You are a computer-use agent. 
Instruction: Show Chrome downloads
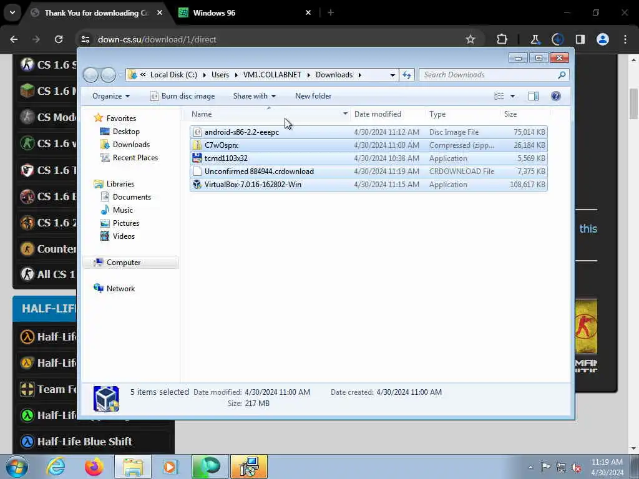[557, 39]
